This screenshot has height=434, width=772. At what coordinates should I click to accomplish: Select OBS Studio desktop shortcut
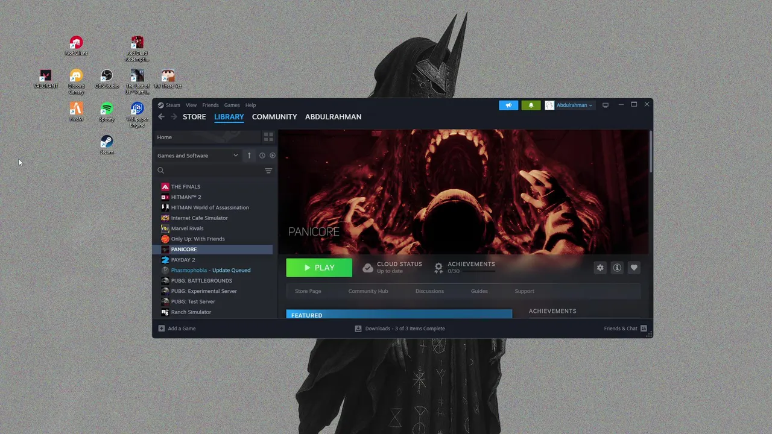(x=107, y=79)
